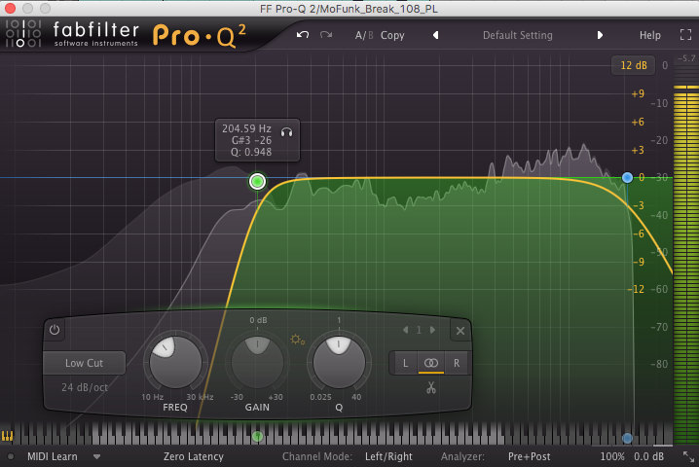Click the blue band marker on piano strip
The height and width of the screenshot is (467, 699).
[627, 438]
